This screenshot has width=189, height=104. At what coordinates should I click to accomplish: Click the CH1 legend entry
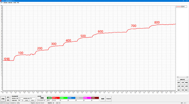pyautogui.click(x=182, y=7)
